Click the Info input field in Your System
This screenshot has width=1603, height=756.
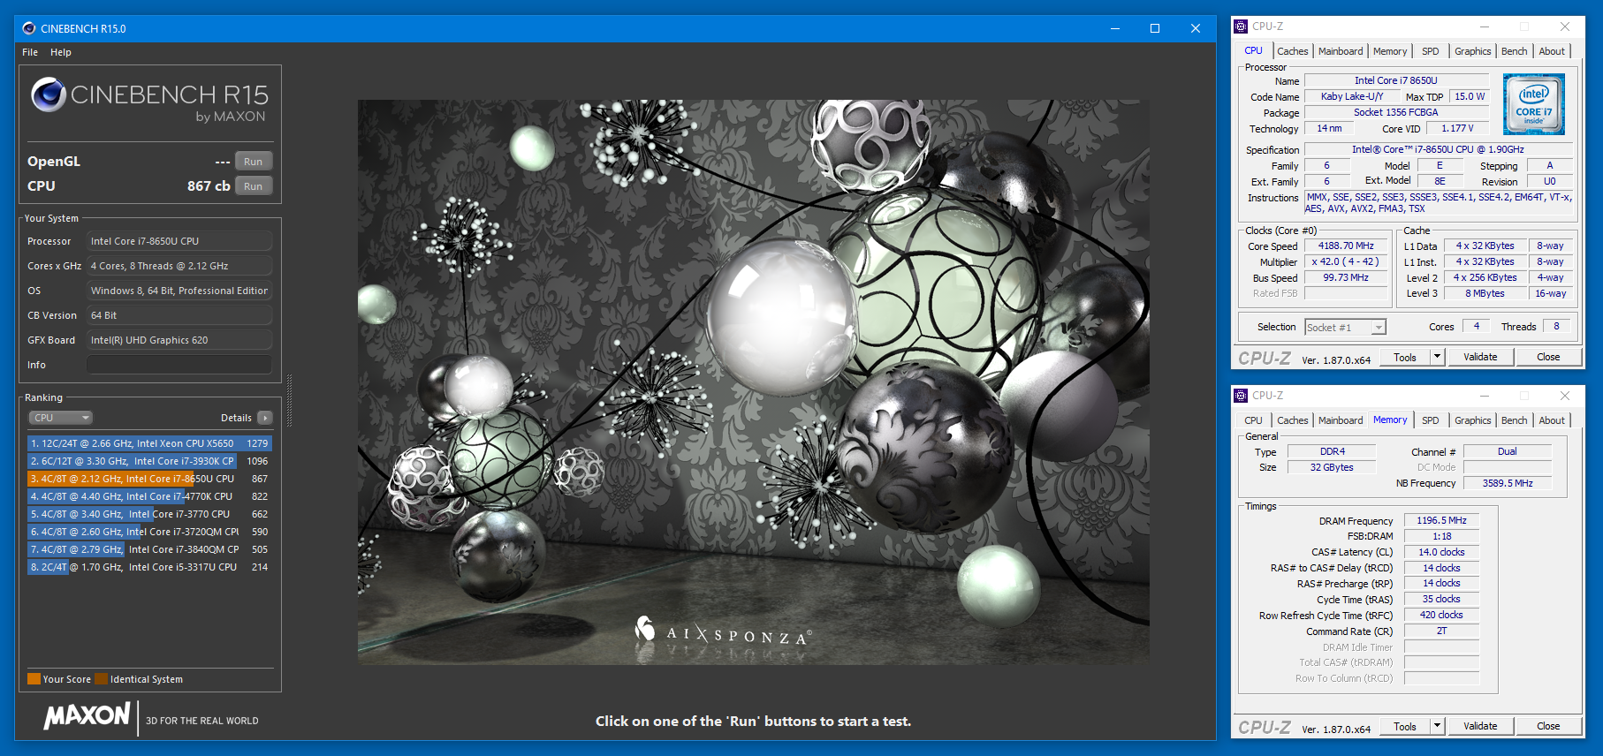point(179,365)
